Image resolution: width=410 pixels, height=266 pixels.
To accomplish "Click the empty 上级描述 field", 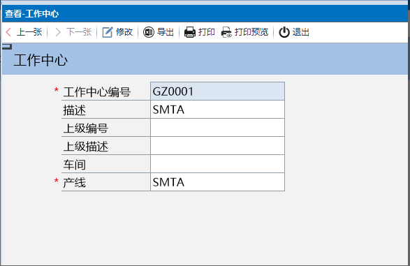I will point(217,146).
